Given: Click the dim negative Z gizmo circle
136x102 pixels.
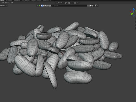Looking at the screenshot, I should coord(133,16).
